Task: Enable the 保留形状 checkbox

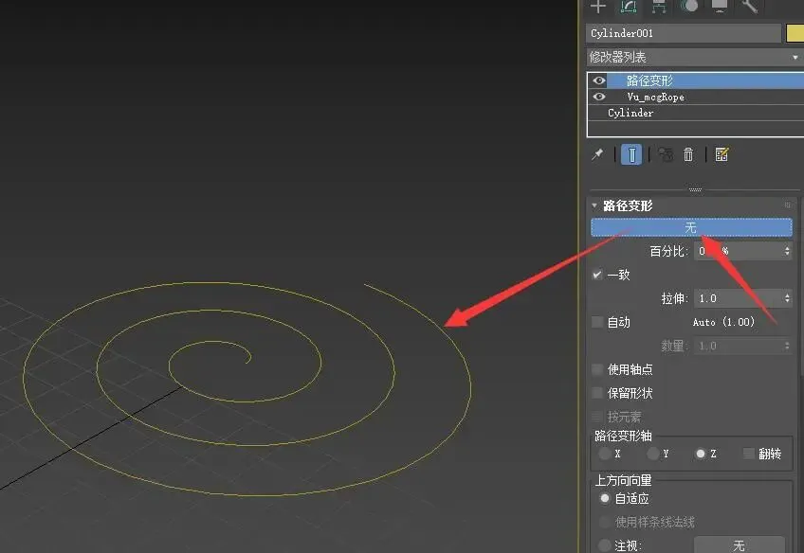Action: pyautogui.click(x=597, y=393)
